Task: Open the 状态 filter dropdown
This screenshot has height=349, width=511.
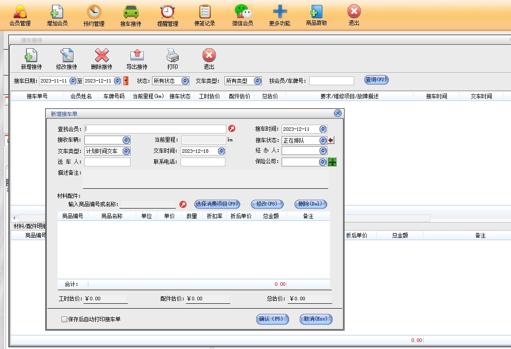Action: coord(185,81)
